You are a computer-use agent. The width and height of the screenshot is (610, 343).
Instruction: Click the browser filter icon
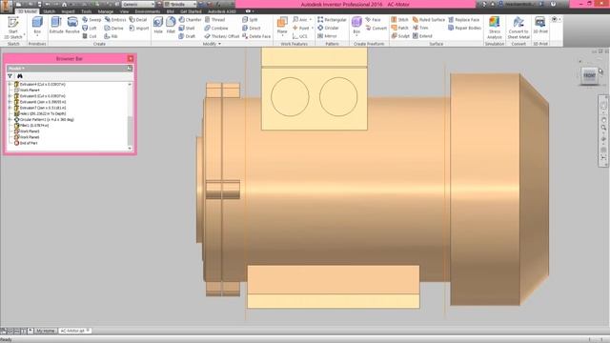(x=10, y=76)
